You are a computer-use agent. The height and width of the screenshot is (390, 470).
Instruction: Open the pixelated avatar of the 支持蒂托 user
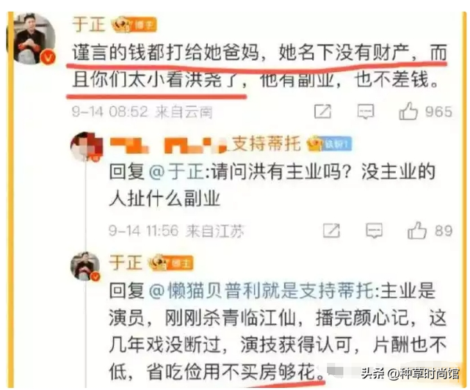[87, 147]
